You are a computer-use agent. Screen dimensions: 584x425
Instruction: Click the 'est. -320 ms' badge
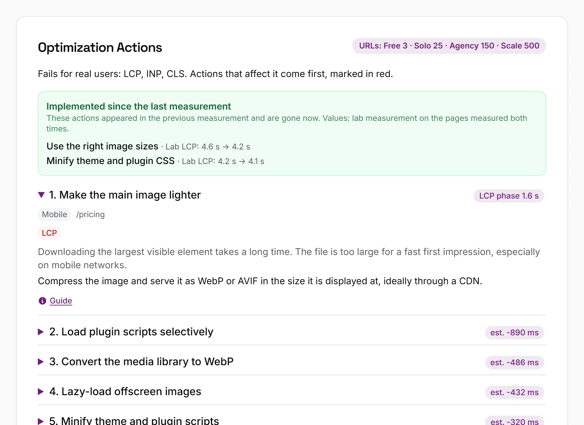point(514,421)
